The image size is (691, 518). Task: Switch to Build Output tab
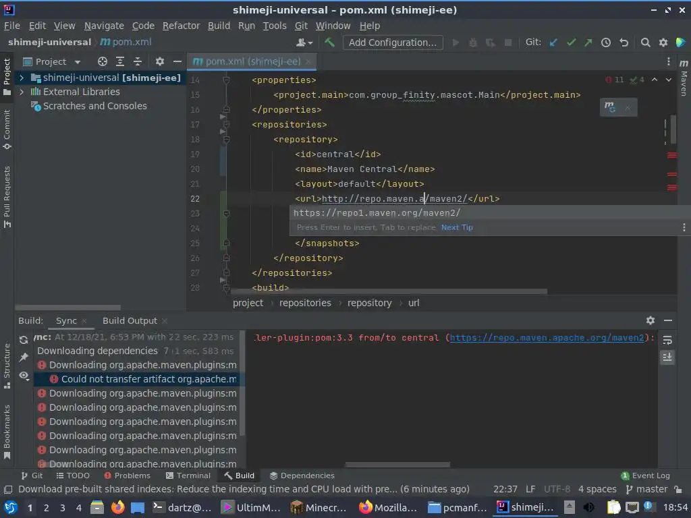click(130, 320)
